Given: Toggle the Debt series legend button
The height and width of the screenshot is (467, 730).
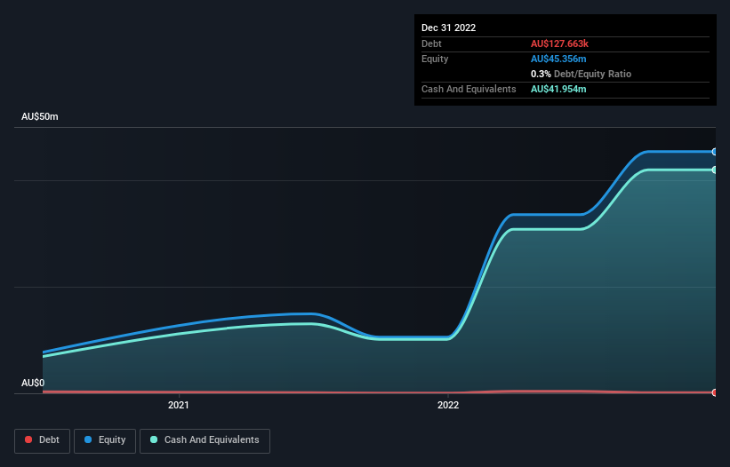Looking at the screenshot, I should point(43,440).
